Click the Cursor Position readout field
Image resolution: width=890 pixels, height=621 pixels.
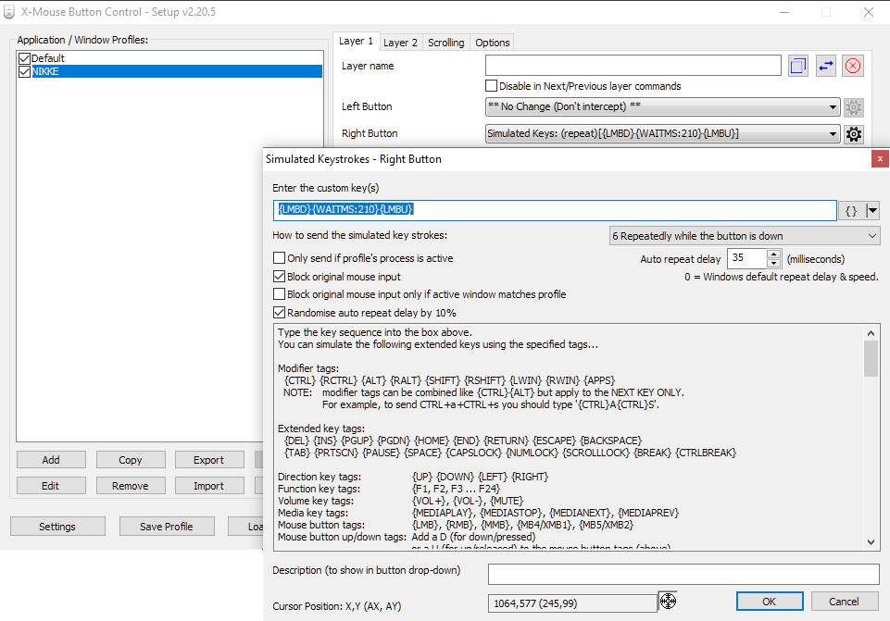(x=572, y=603)
